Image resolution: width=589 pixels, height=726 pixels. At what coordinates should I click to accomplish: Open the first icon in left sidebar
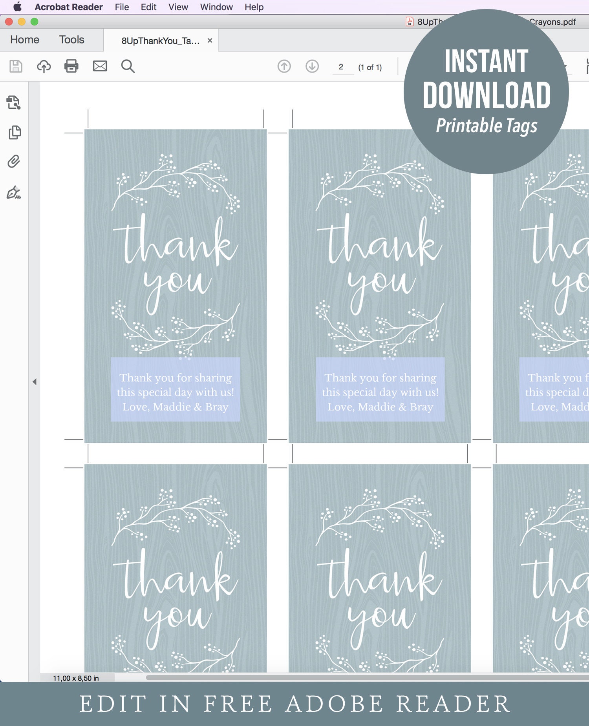tap(14, 102)
